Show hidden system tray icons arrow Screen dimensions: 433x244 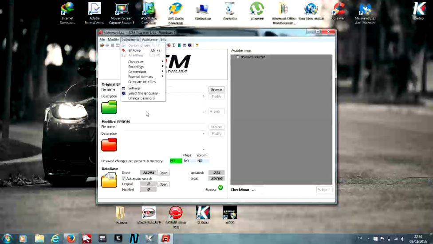[368, 239]
